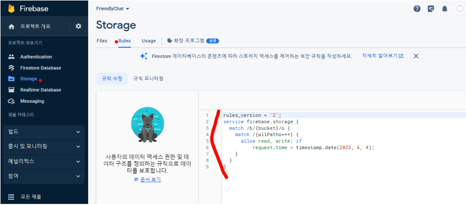
Task: Click the 문서 보기 link
Action: click(x=150, y=179)
